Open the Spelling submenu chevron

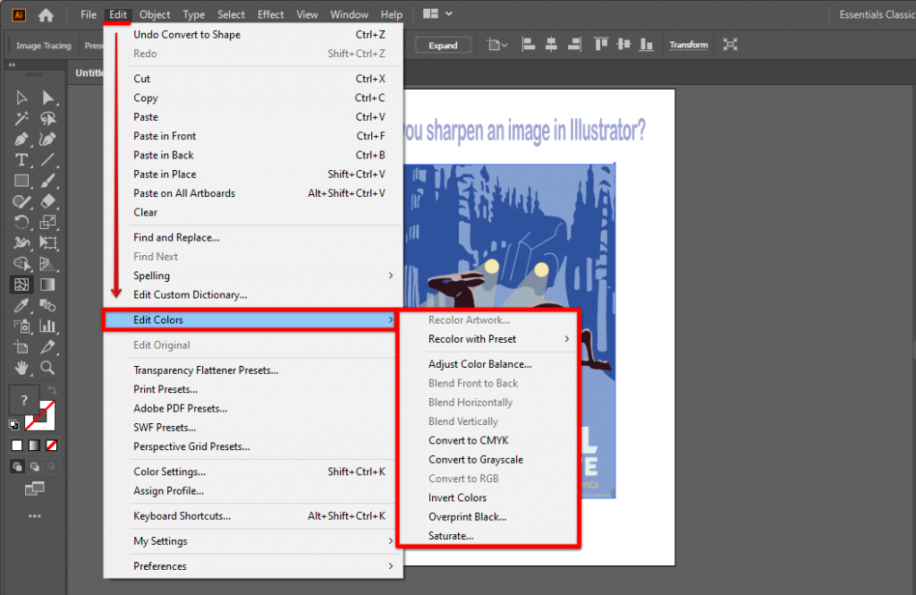tap(390, 276)
